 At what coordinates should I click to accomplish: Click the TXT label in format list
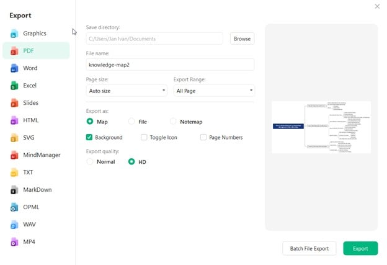click(x=28, y=173)
